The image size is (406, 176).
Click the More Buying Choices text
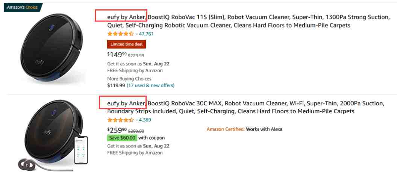129,79
